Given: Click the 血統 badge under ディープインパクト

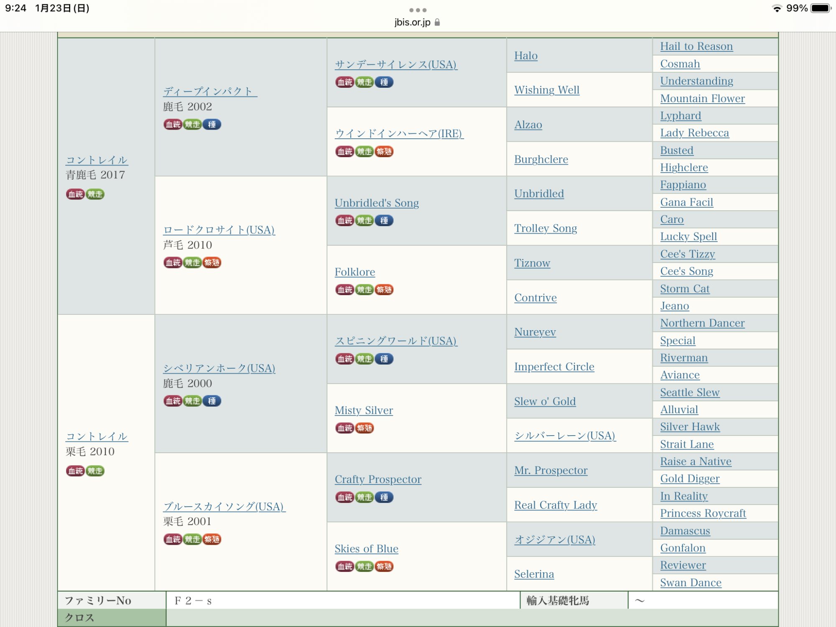Looking at the screenshot, I should click(x=173, y=125).
